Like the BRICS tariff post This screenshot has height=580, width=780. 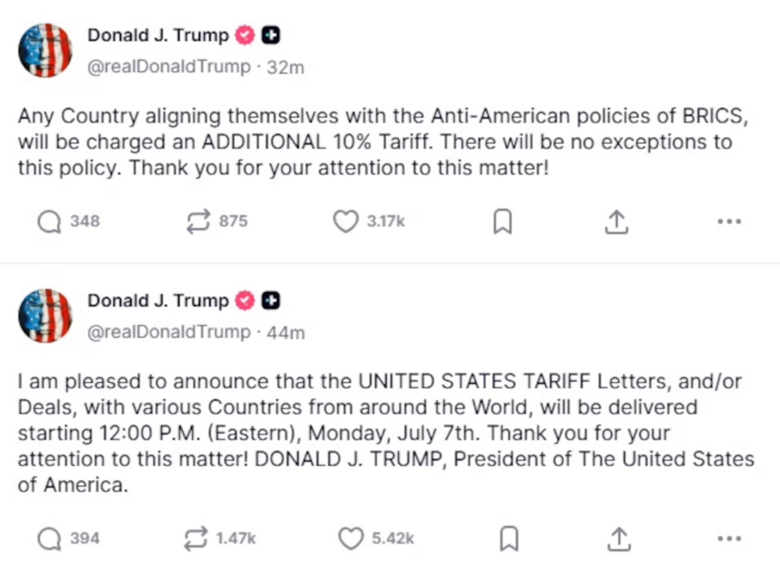(345, 221)
